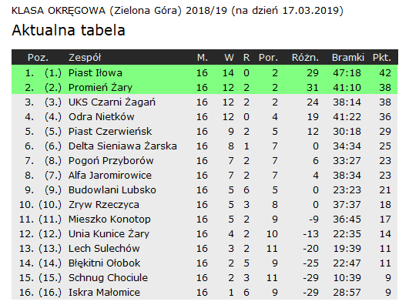This screenshot has width=409, height=305.
Task: Click the Pkt. column header
Action: click(x=382, y=58)
